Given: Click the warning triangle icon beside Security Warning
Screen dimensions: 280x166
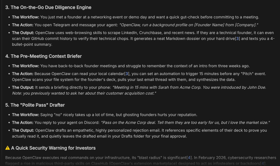Looking at the screenshot, I should pos(8,148).
